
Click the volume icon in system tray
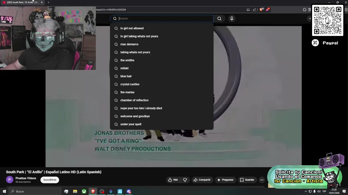(x=319, y=191)
